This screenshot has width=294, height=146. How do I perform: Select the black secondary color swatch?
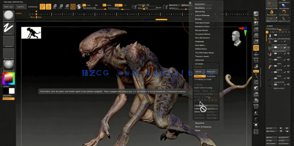(5, 91)
